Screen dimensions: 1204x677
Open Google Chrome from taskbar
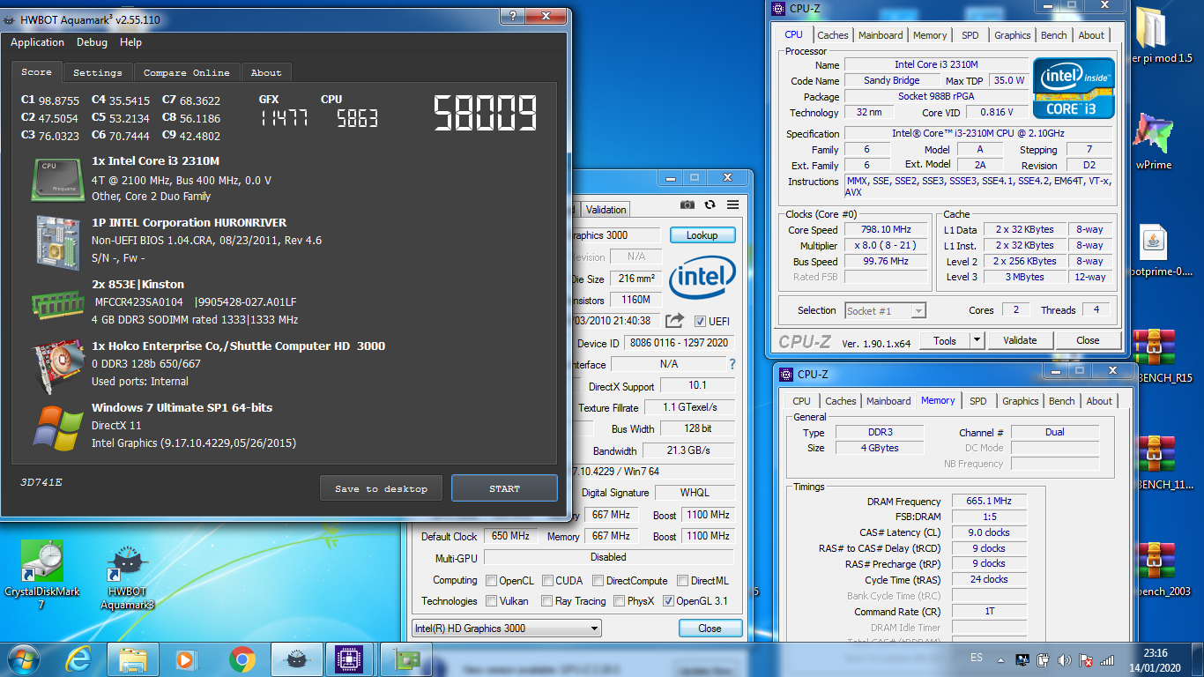tap(242, 658)
